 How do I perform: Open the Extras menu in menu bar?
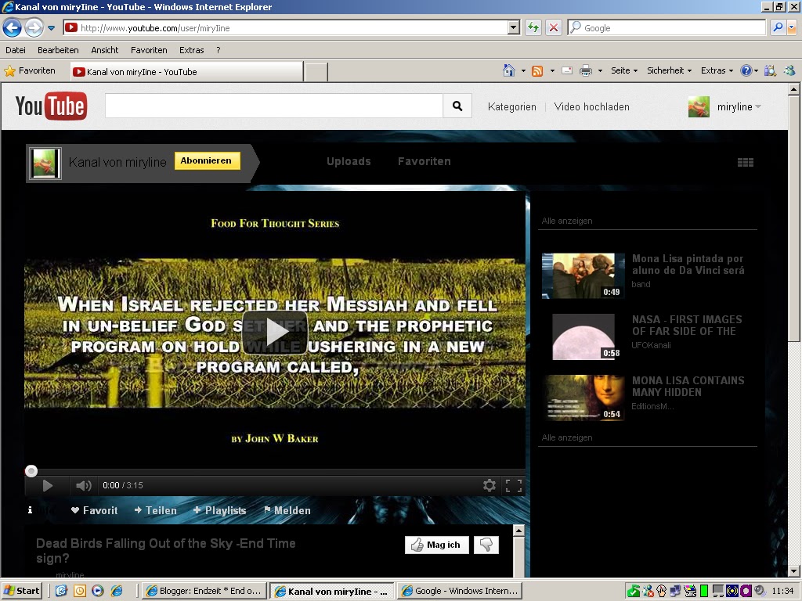click(x=191, y=50)
